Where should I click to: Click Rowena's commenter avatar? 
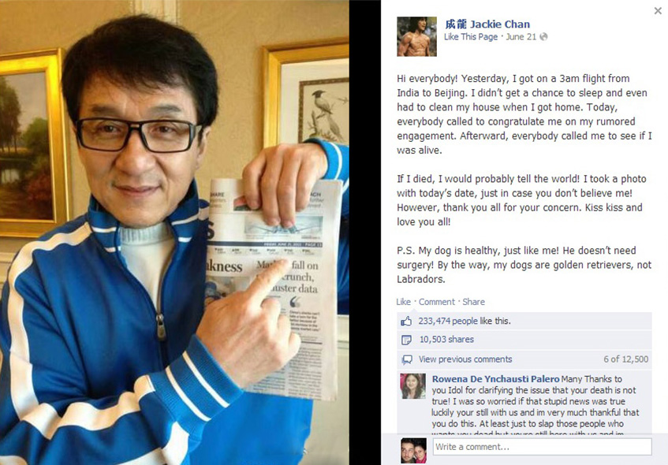coord(412,386)
